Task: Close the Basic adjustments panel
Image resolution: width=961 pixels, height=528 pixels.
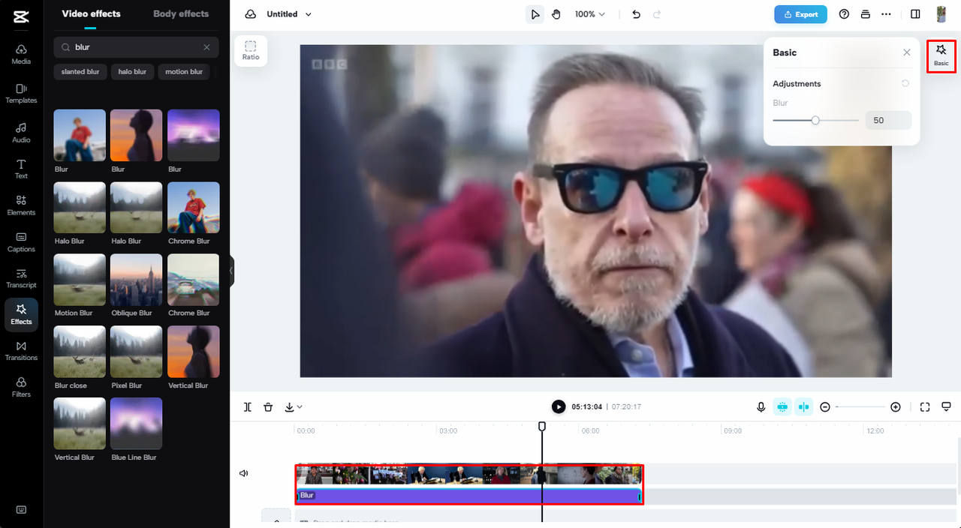Action: click(x=907, y=52)
